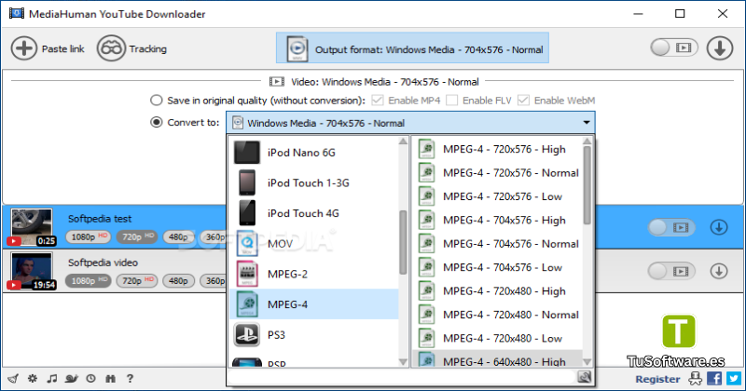Click the preset list scrollbar down arrow
The height and width of the screenshot is (391, 746).
coord(587,362)
